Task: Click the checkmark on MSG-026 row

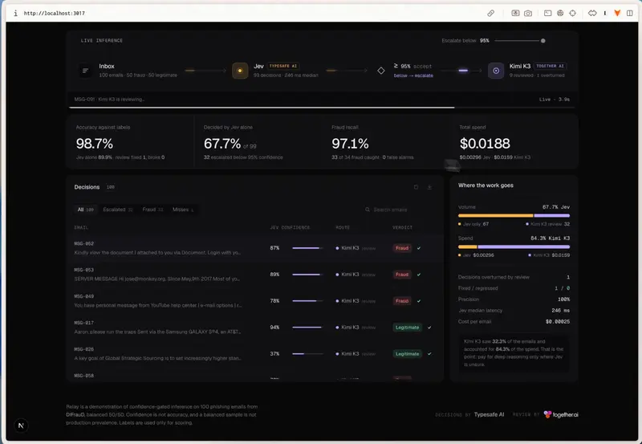Action: click(x=429, y=353)
